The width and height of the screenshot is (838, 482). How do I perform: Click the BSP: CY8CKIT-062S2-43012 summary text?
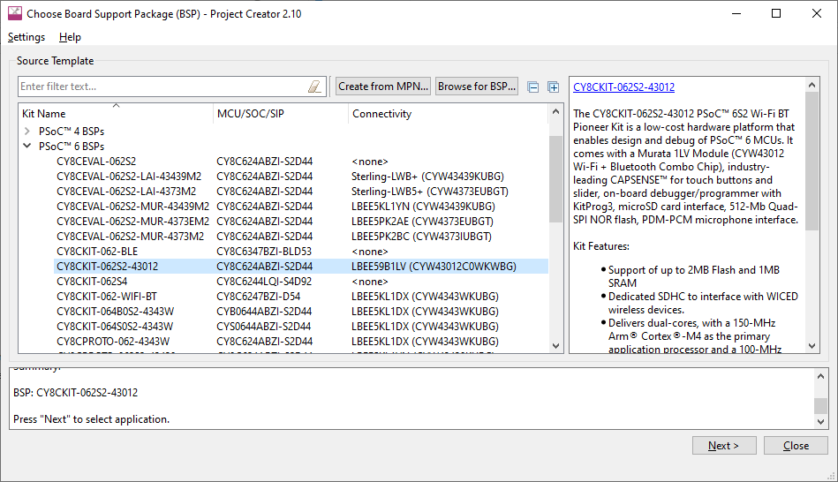(x=75, y=393)
